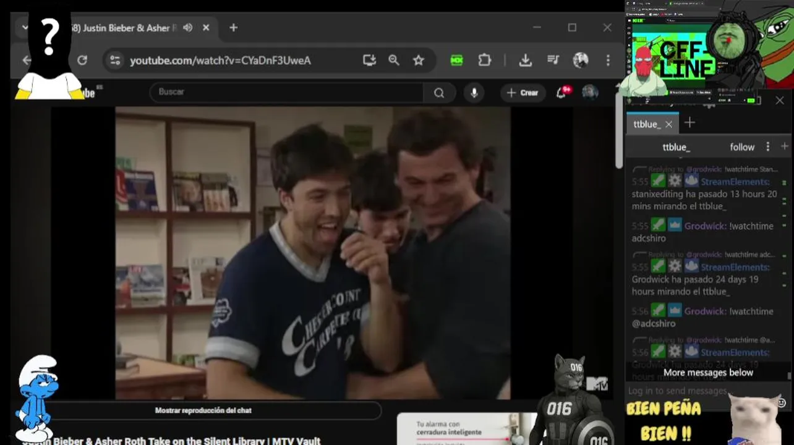Screen dimensions: 794x445
Task: Open YouTube notifications bell
Action: pos(562,93)
